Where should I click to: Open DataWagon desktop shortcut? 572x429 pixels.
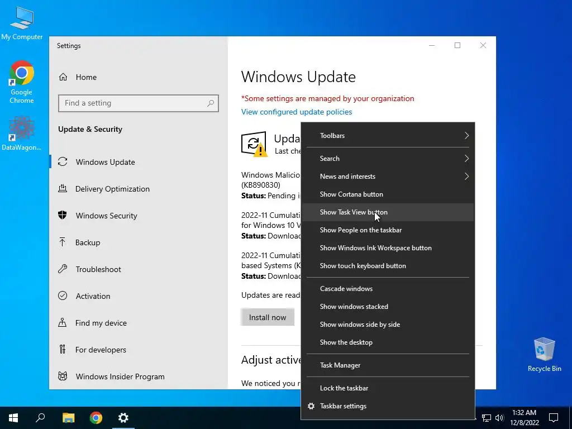click(22, 134)
